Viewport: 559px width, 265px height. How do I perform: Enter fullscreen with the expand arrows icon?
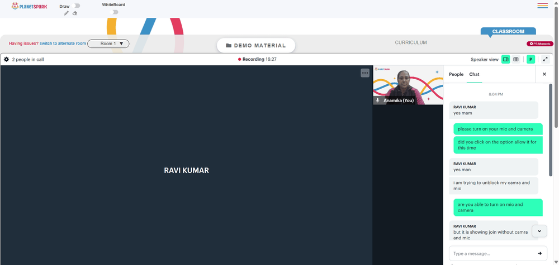point(546,59)
